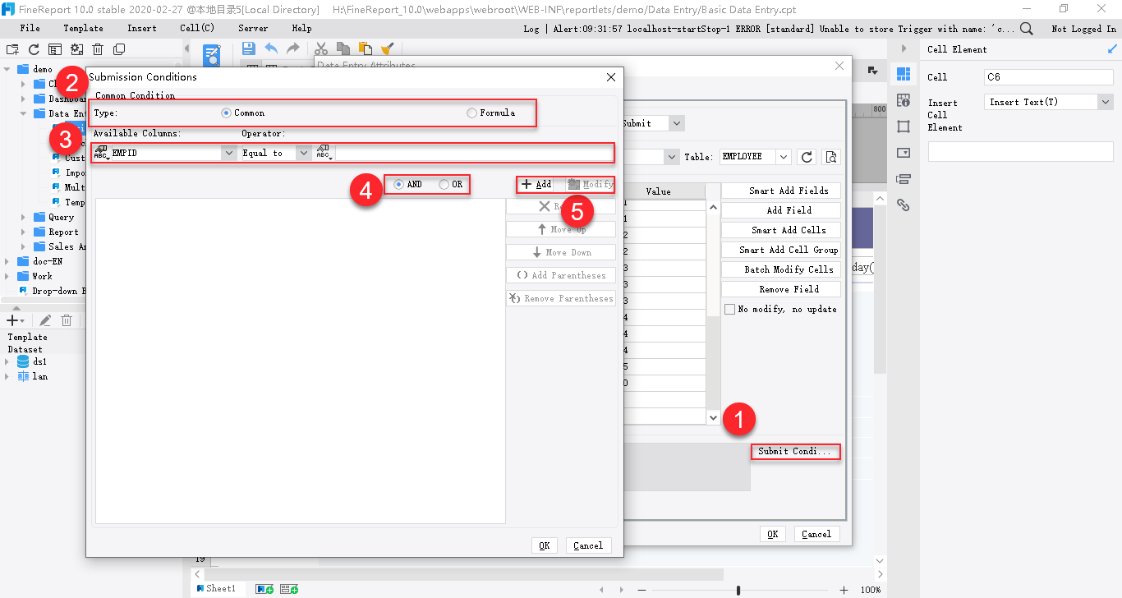Expand the Query folder in file tree
1122x598 pixels.
pyautogui.click(x=25, y=217)
